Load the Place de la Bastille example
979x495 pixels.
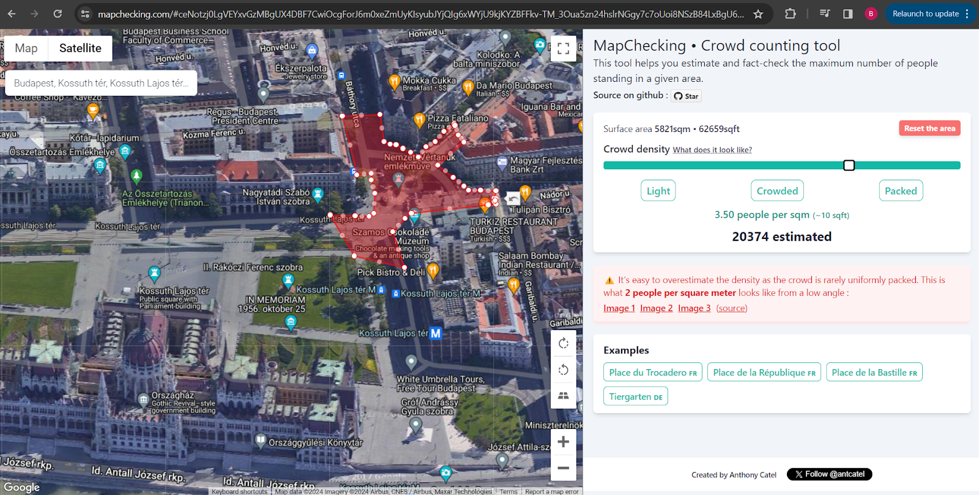[x=874, y=372]
